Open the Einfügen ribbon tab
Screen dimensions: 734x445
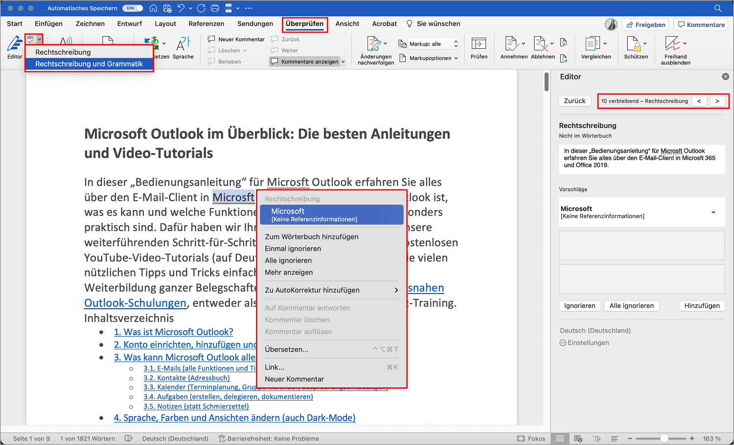pyautogui.click(x=48, y=23)
